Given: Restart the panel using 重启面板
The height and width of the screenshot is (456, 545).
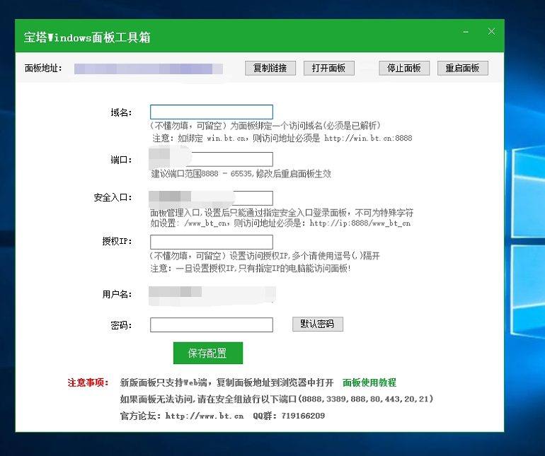Looking at the screenshot, I should point(463,68).
